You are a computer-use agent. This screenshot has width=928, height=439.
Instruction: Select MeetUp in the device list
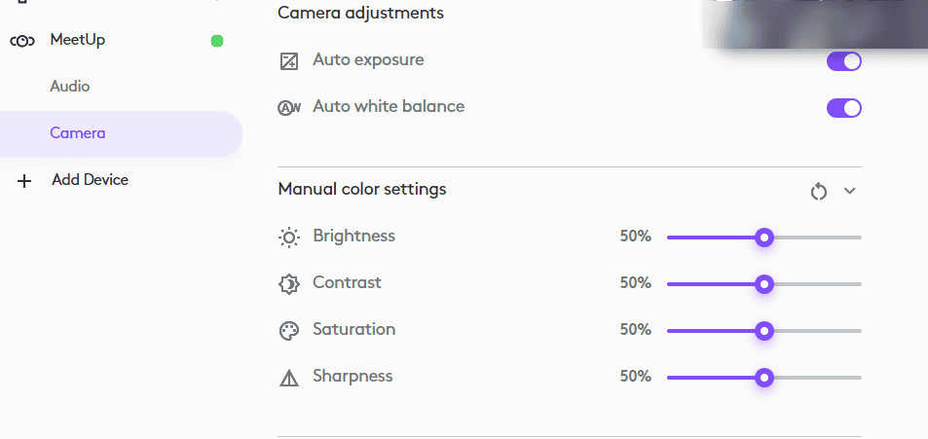pyautogui.click(x=78, y=40)
